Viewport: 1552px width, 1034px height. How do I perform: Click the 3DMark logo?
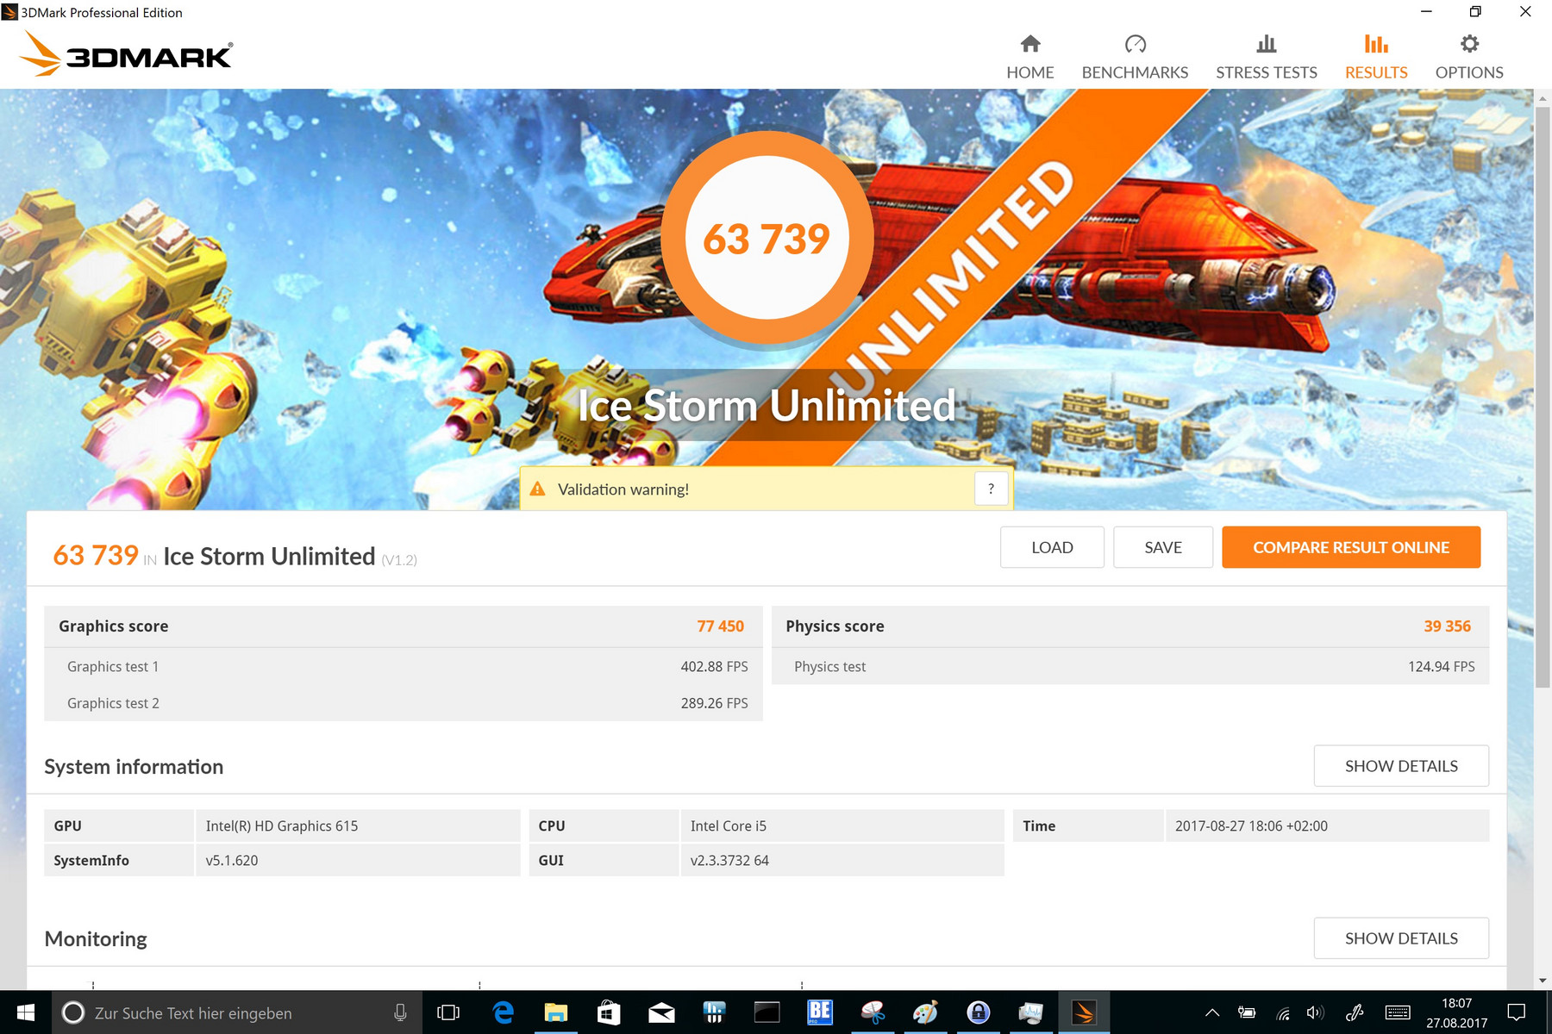pos(126,53)
